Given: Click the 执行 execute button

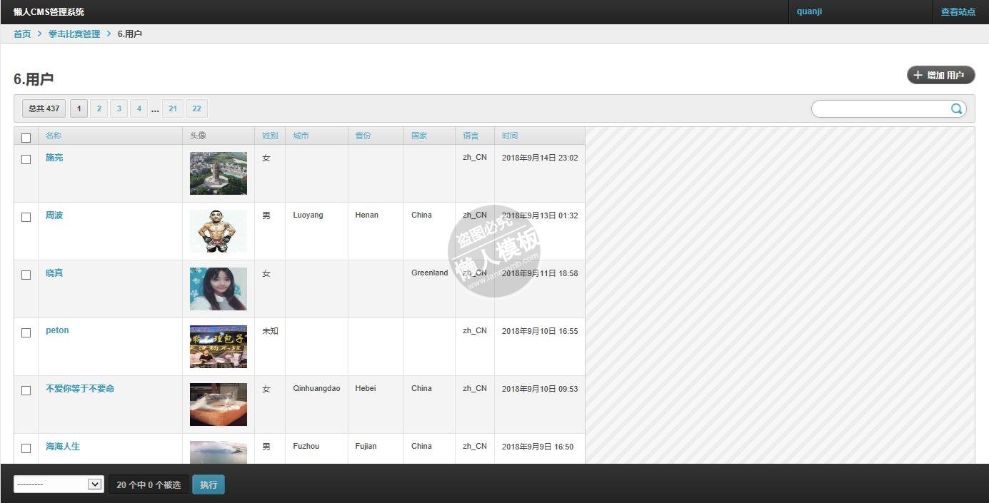Looking at the screenshot, I should pos(209,484).
